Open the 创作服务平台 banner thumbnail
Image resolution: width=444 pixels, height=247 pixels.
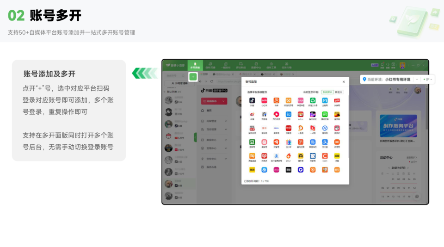pos(398,126)
